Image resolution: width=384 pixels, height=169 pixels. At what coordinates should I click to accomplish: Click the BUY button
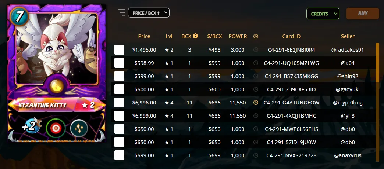pyautogui.click(x=362, y=14)
